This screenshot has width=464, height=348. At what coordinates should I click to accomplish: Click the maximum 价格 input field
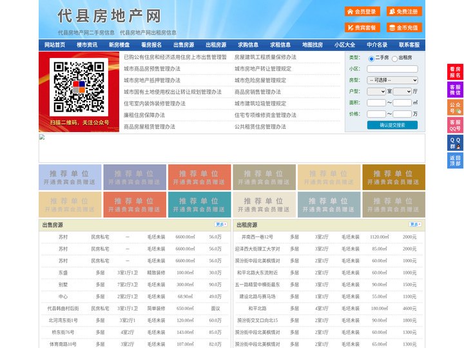402,114
